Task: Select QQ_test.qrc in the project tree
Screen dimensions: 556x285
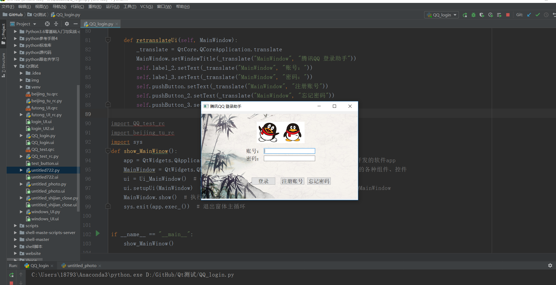Action: point(43,149)
